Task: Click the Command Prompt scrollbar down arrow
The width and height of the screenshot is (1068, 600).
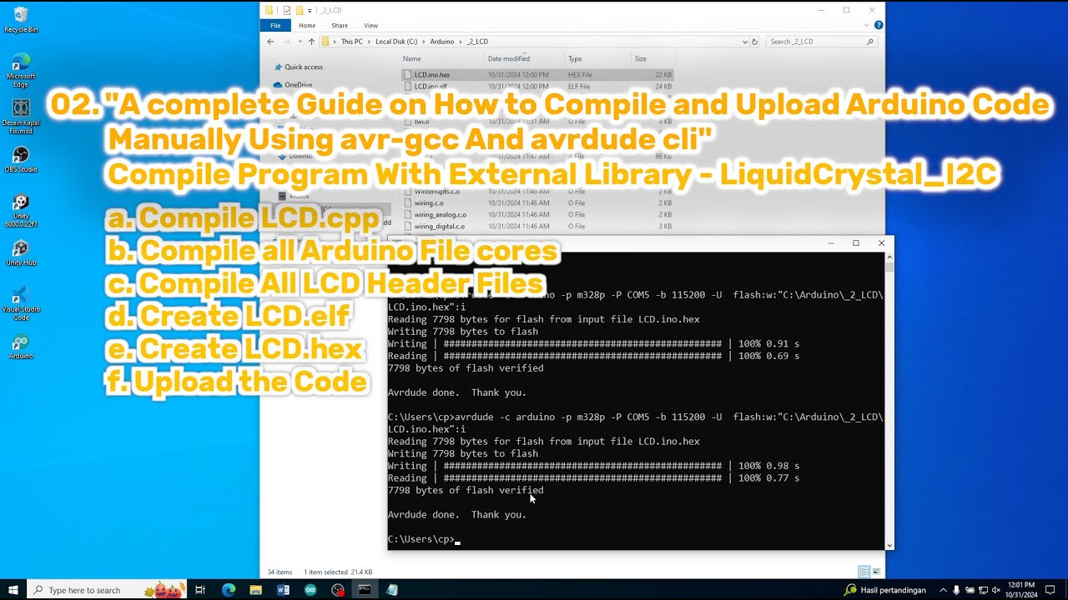Action: (889, 546)
